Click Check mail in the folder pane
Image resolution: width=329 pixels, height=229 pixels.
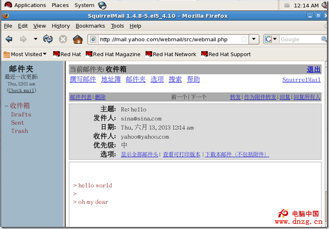(21, 90)
